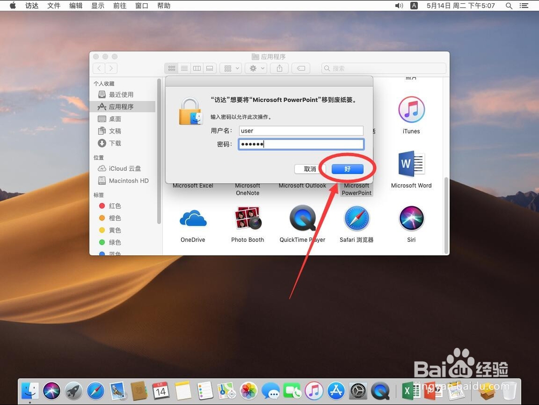The height and width of the screenshot is (405, 539).
Task: Open the 访达 menu
Action: 32,5
